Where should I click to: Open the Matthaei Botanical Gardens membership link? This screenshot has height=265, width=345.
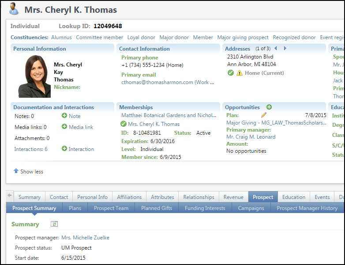(169, 115)
